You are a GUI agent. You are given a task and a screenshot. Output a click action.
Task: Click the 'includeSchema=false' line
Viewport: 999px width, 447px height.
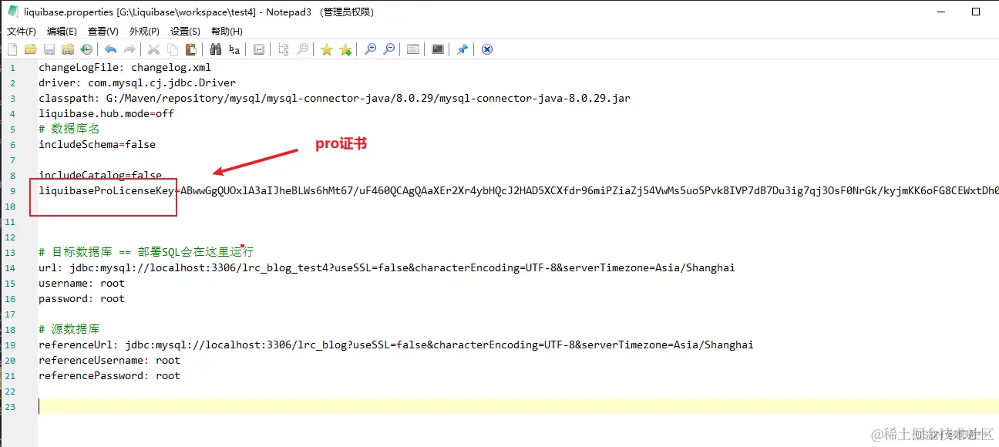[97, 144]
